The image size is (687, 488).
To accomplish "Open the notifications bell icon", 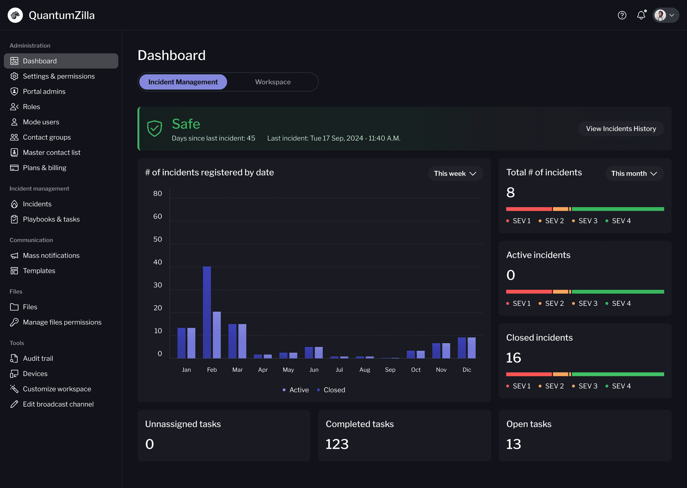I will click(641, 15).
